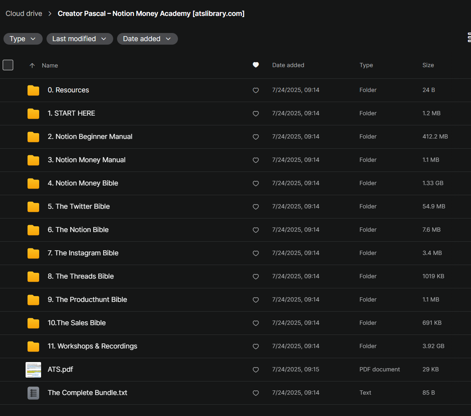Toggle favorite heart for ATS.pdf
471x416 pixels.
256,370
